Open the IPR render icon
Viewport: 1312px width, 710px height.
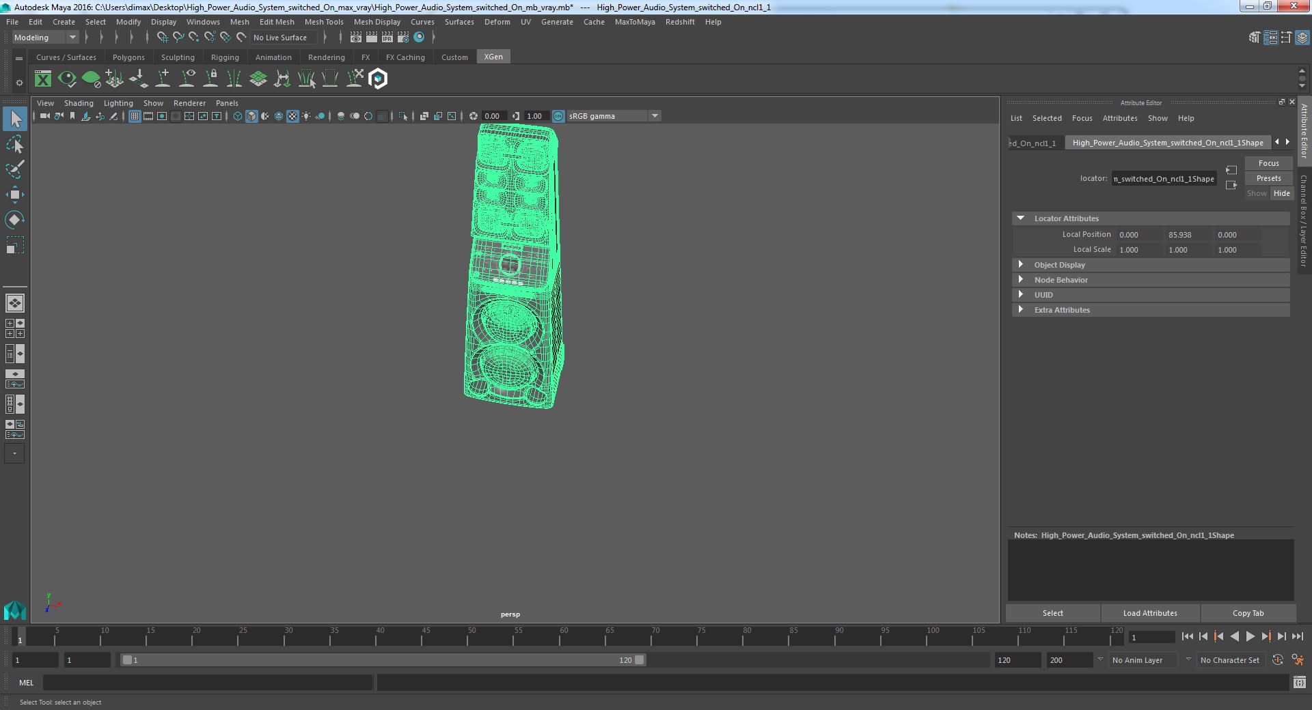click(387, 38)
